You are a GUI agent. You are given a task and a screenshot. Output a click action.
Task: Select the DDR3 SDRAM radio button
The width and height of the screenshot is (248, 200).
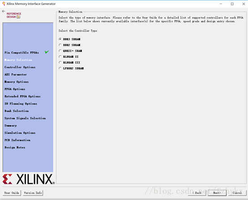60,39
